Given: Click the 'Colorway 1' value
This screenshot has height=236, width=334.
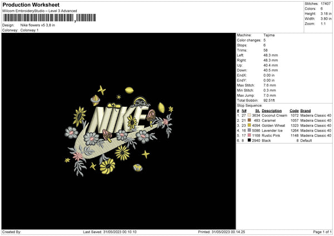Looking at the screenshot, I should click(x=30, y=30).
